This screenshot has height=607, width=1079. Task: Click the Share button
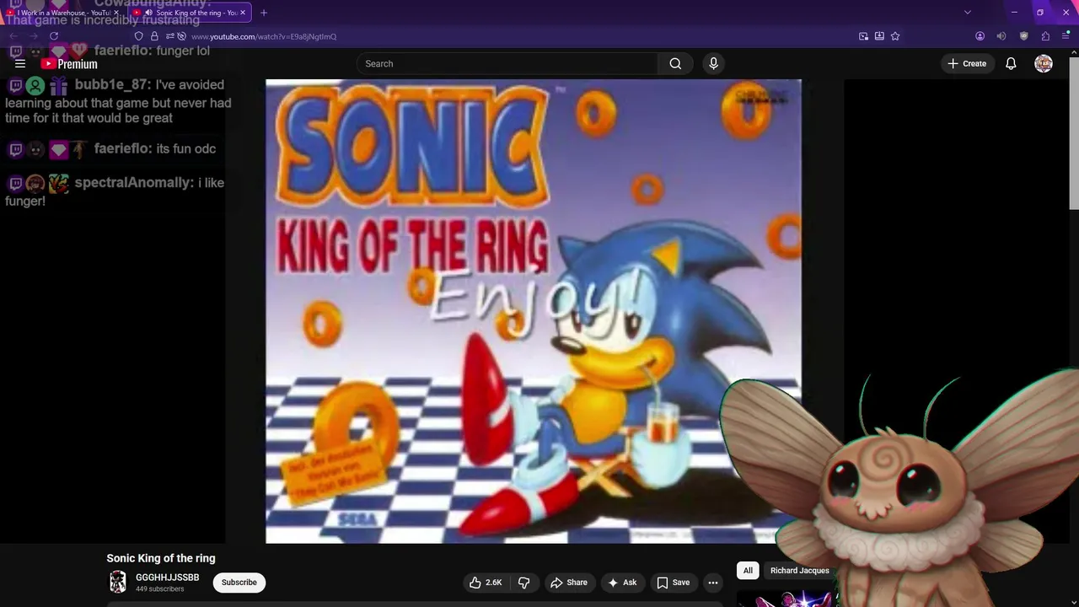569,583
